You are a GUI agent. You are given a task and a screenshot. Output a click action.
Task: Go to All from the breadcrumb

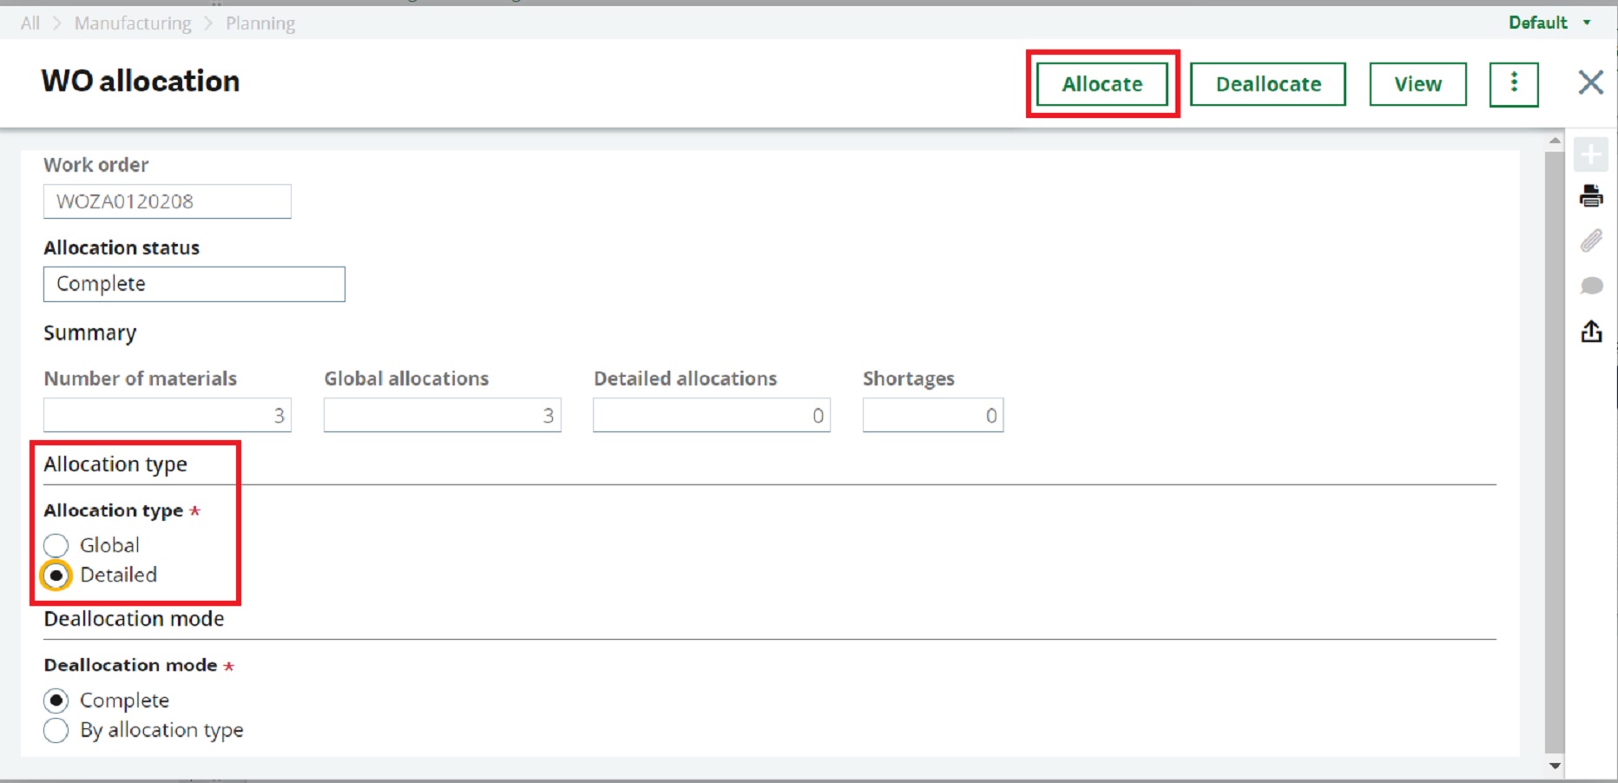29,23
